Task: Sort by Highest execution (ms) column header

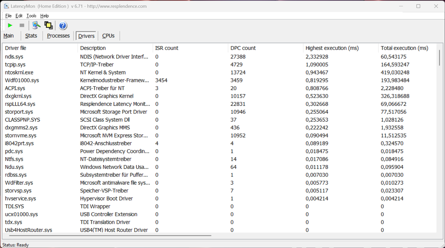Action: pyautogui.click(x=341, y=48)
